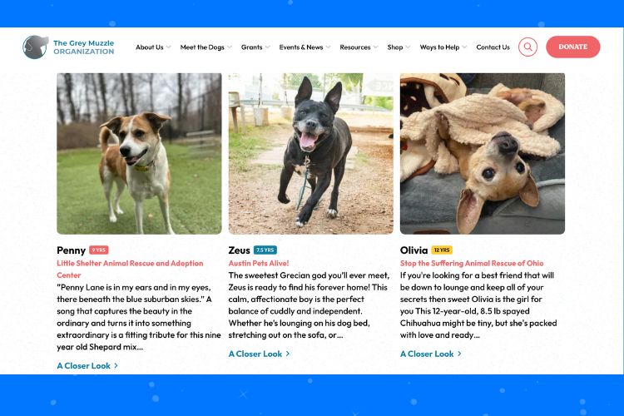Open the Grants dropdown menu
This screenshot has width=624, height=416.
255,47
